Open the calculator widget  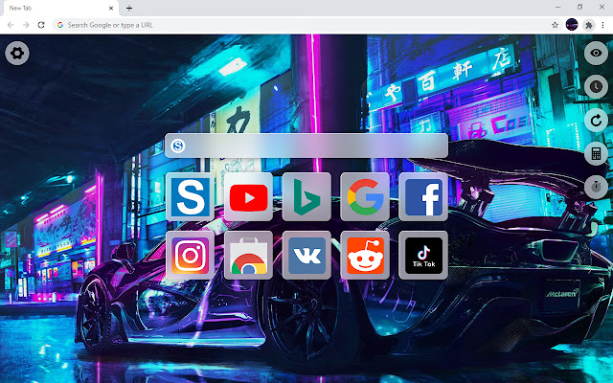click(596, 153)
